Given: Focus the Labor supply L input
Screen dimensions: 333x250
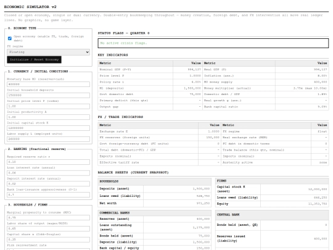Looking at the screenshot, I should coord(49,139).
